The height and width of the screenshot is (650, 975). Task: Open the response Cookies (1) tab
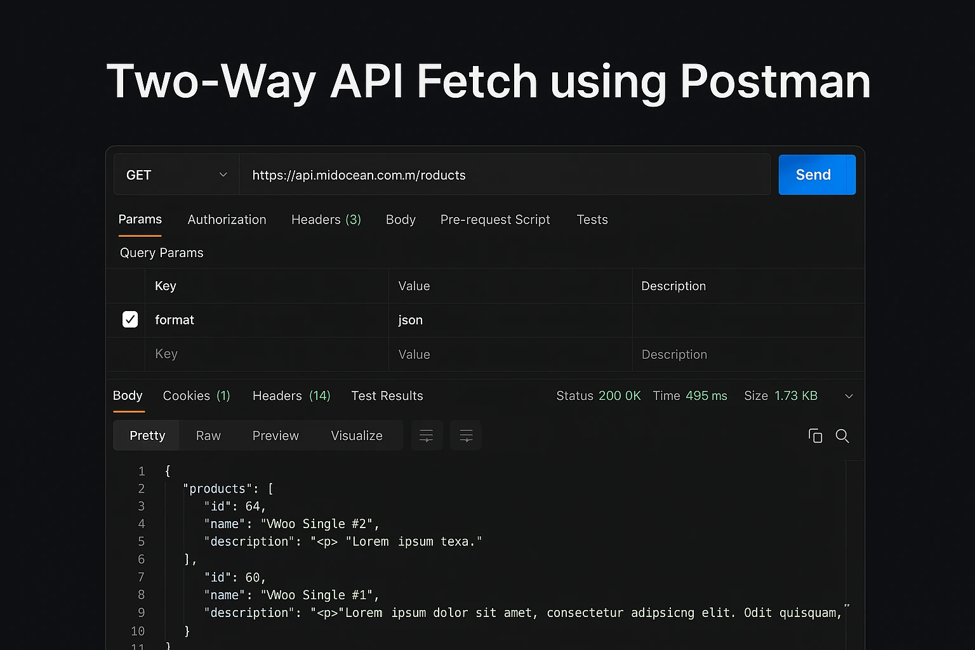(x=196, y=396)
